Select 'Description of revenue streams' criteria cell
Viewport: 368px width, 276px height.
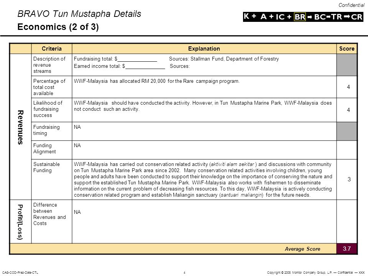click(52, 65)
